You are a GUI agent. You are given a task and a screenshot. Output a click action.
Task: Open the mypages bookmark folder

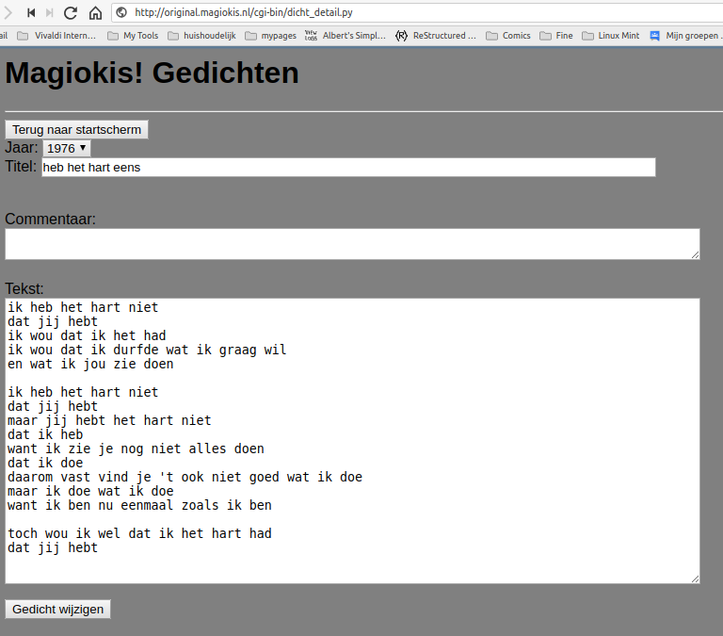(271, 36)
